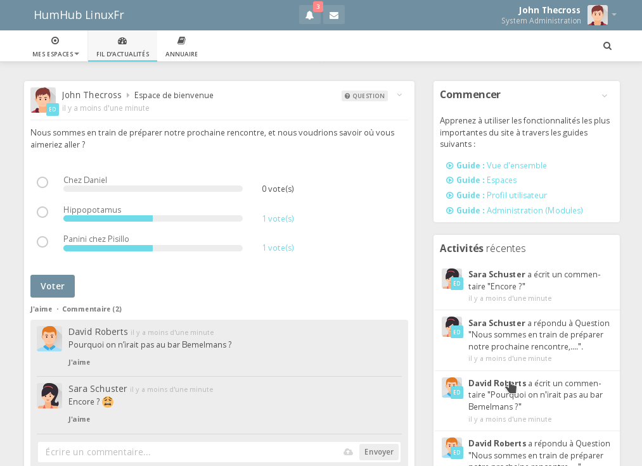Select the Hippopotamus radio option
Viewport: 642px width, 466px height.
tap(42, 212)
